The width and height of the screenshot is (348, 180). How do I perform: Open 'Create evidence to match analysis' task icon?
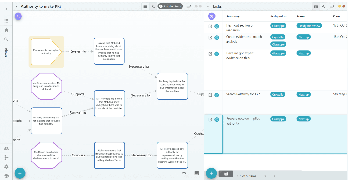tap(210, 37)
